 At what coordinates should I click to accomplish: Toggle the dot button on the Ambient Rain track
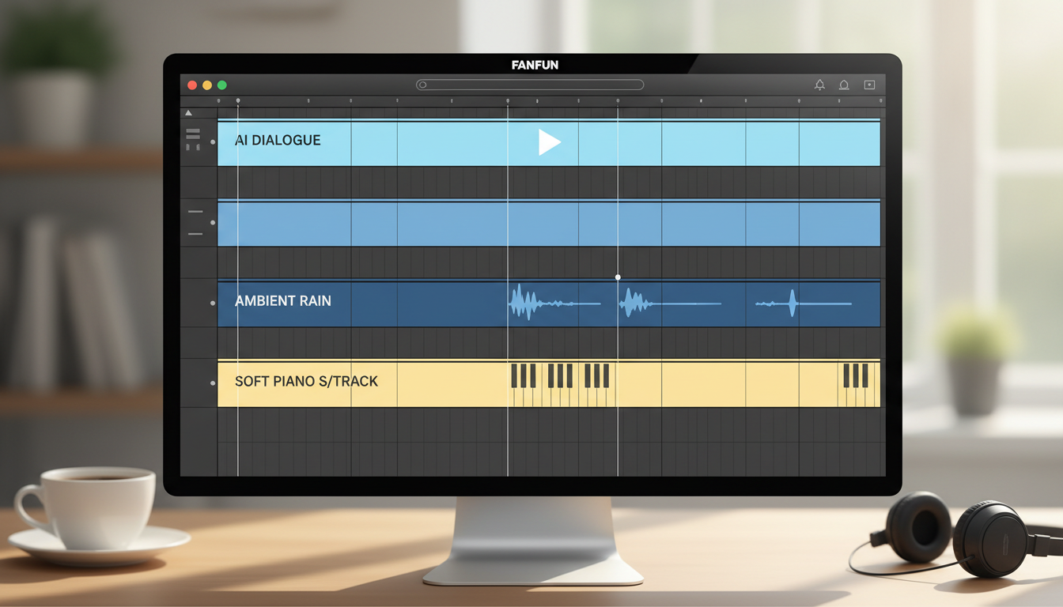213,303
